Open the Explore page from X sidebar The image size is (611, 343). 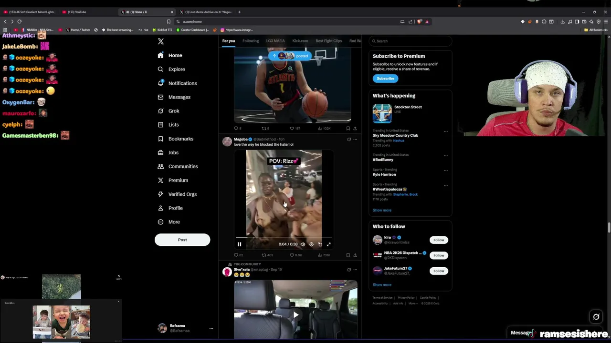coord(171,69)
